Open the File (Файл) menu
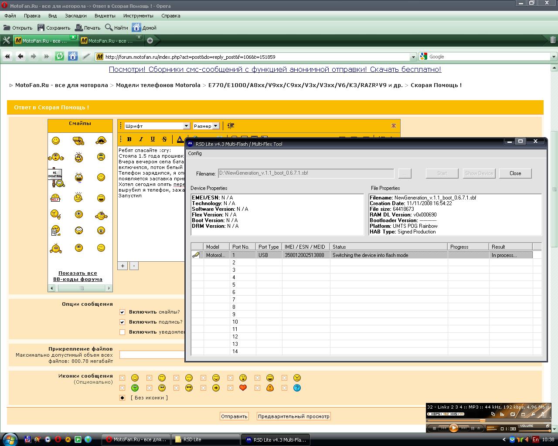Screen dimensions: 558x446 coord(10,16)
